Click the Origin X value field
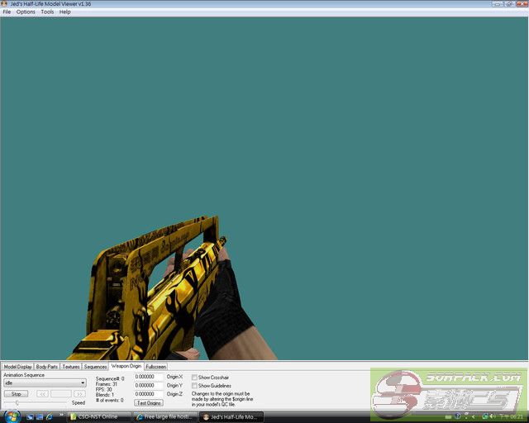 [x=149, y=377]
